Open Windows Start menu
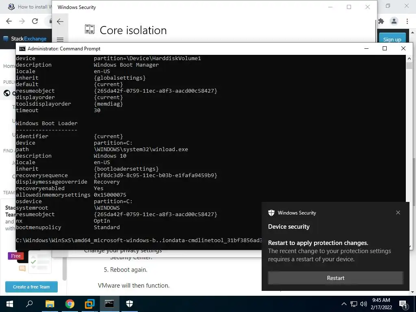This screenshot has width=416, height=312. pos(10,304)
